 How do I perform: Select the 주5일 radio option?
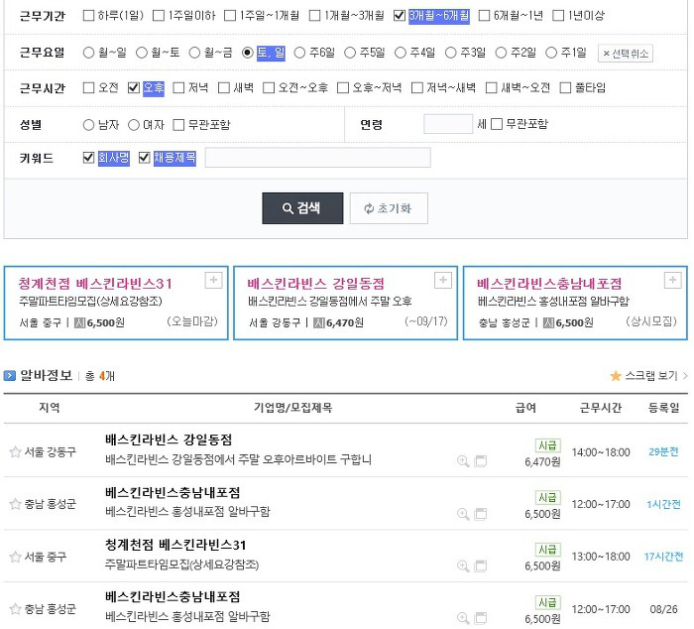(x=350, y=53)
